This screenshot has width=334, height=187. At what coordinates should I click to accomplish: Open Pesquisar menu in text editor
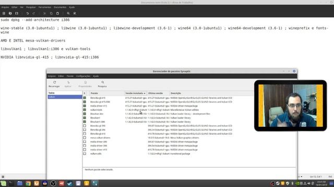pyautogui.click(x=31, y=7)
